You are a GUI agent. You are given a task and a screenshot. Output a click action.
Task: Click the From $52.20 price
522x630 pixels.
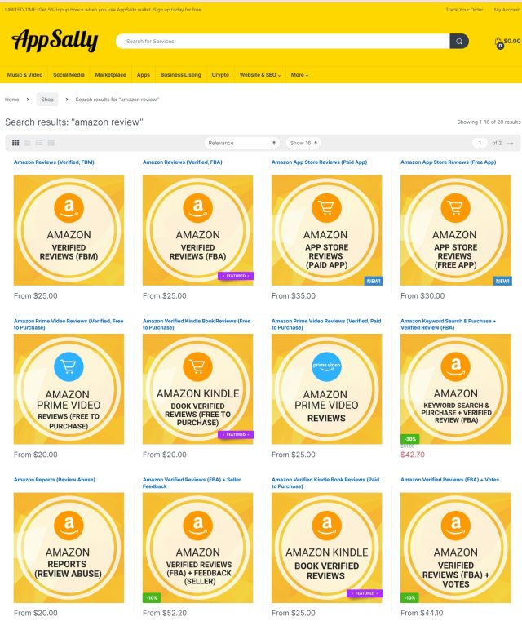click(x=165, y=613)
